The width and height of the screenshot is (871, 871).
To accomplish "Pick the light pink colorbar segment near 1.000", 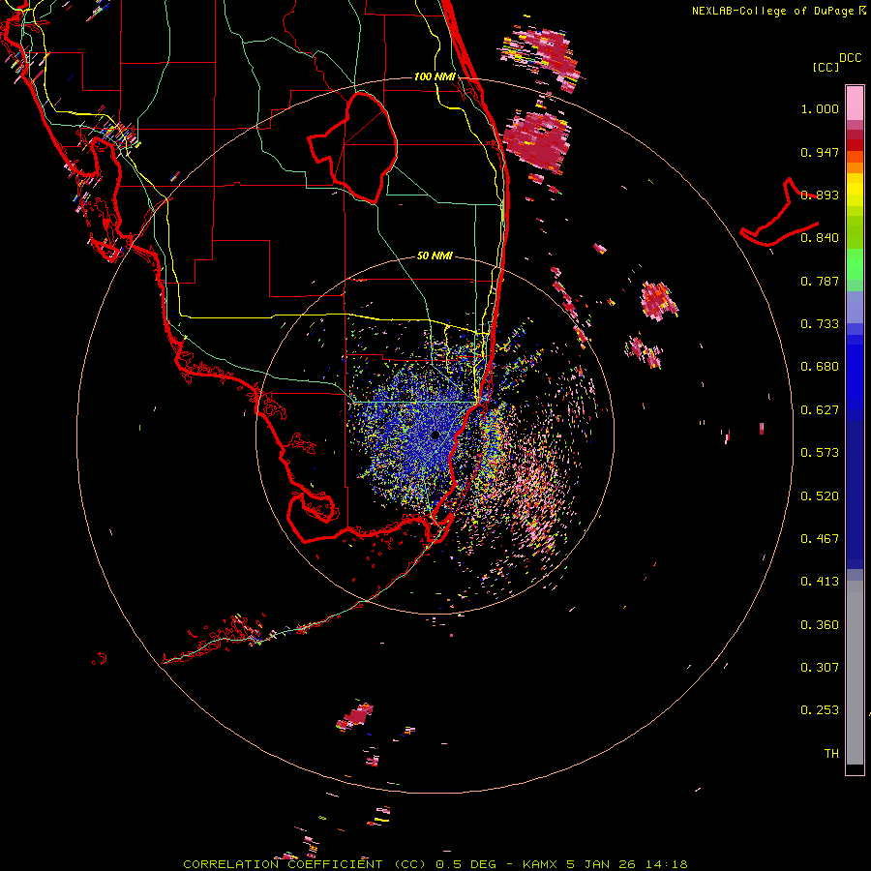I will pyautogui.click(x=855, y=104).
